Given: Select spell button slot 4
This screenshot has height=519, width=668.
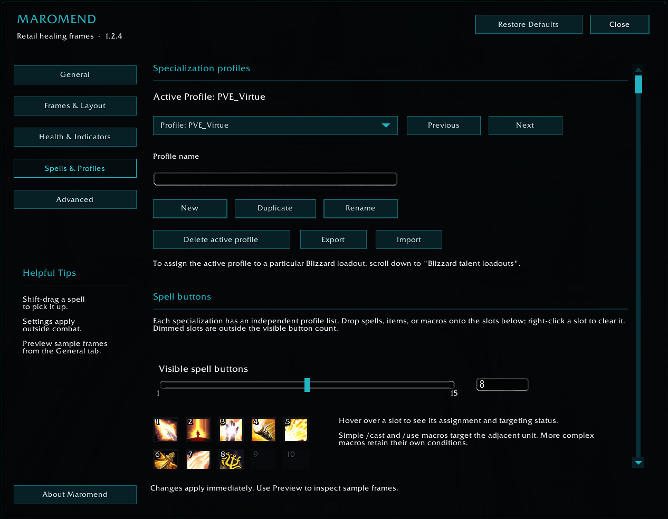Looking at the screenshot, I should pyautogui.click(x=264, y=429).
